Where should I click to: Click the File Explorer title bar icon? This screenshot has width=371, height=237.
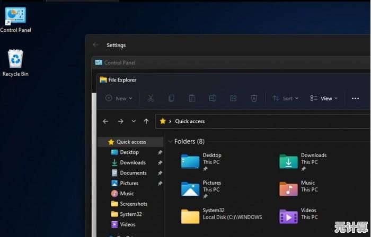[x=103, y=80]
